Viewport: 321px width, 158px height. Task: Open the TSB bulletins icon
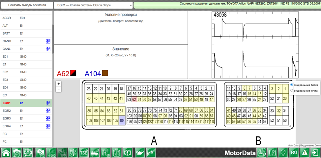click(84, 153)
